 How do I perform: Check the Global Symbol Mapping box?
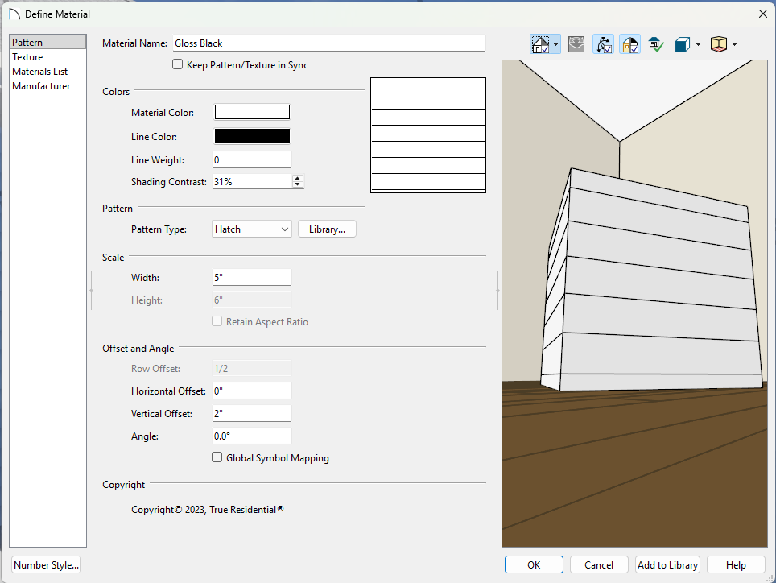[217, 457]
